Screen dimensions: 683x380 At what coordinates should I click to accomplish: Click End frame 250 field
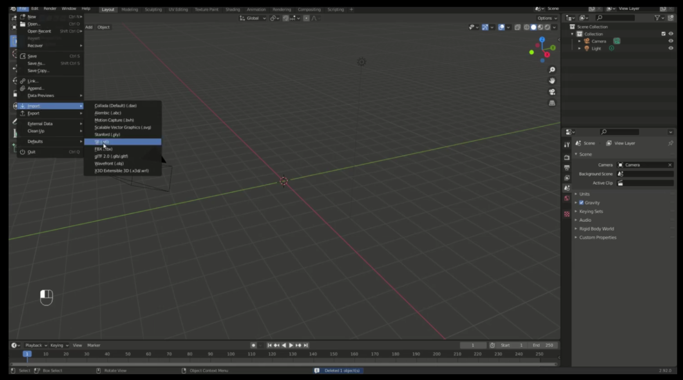(x=543, y=345)
